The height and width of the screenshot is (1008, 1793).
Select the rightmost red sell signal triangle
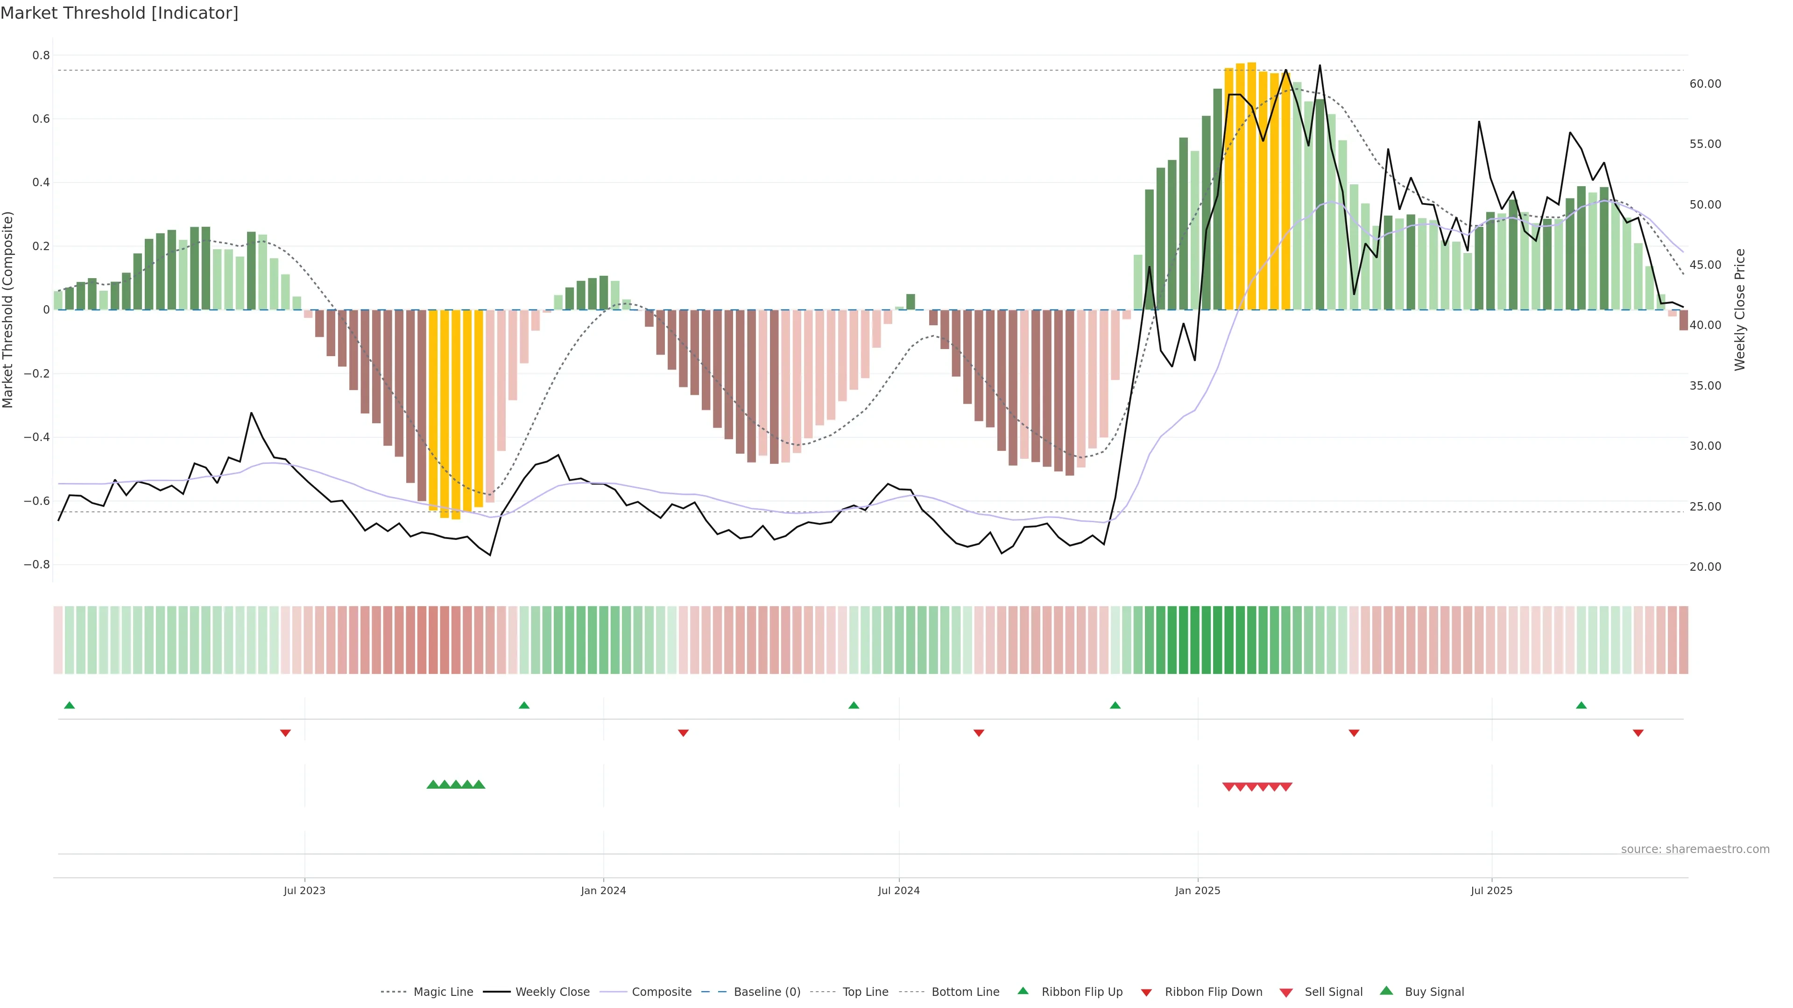point(1286,787)
